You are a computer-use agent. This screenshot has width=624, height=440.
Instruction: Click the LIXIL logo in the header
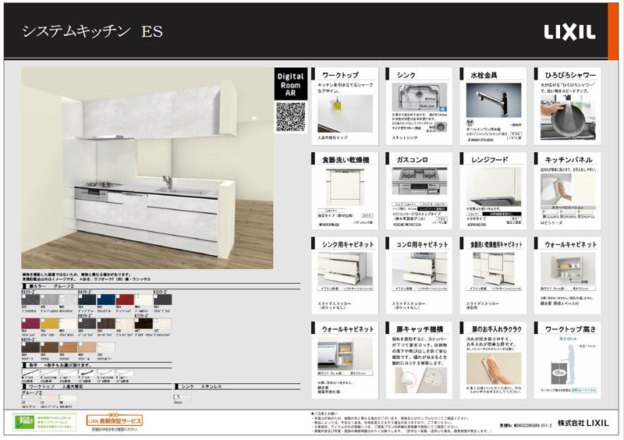569,32
